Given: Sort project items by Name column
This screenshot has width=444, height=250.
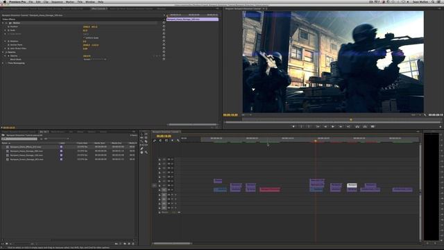Looking at the screenshot, I should click(x=6, y=143).
